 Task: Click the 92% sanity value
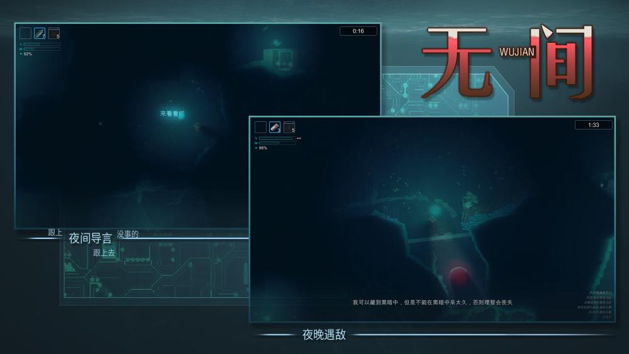pos(28,53)
